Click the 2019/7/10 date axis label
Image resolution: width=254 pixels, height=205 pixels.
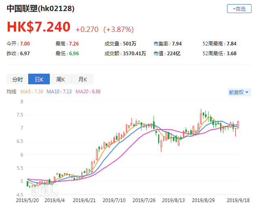114,200
